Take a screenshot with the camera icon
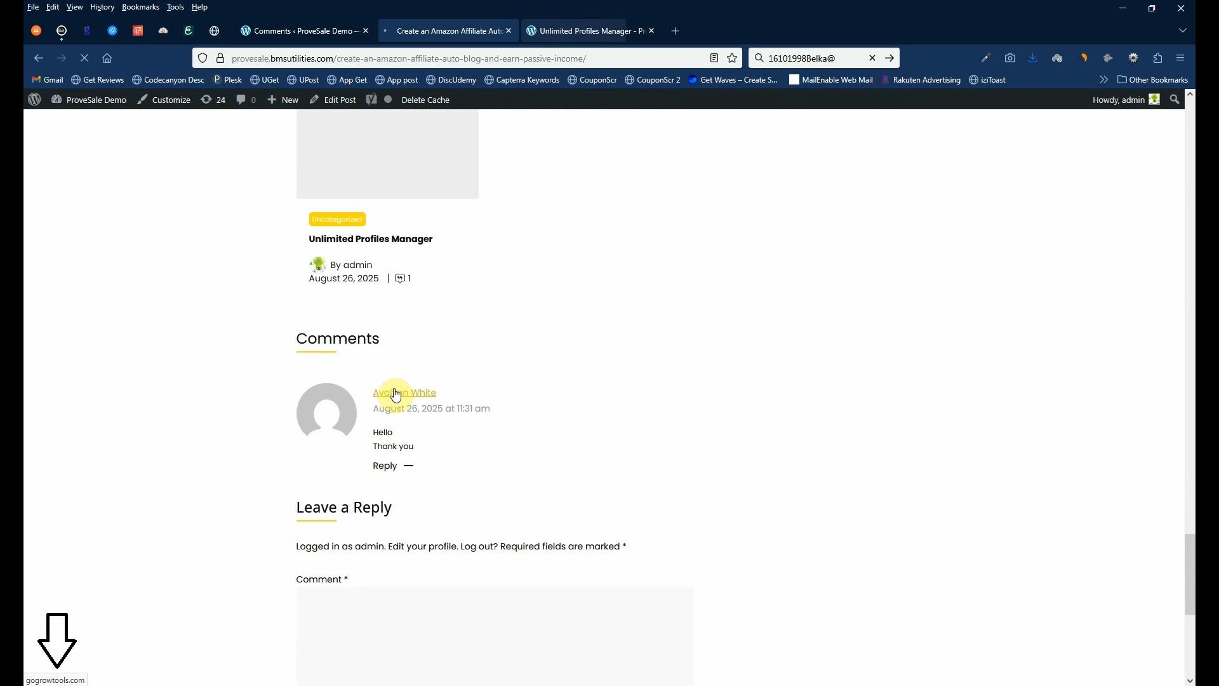Image resolution: width=1219 pixels, height=686 pixels. pos(1010,58)
